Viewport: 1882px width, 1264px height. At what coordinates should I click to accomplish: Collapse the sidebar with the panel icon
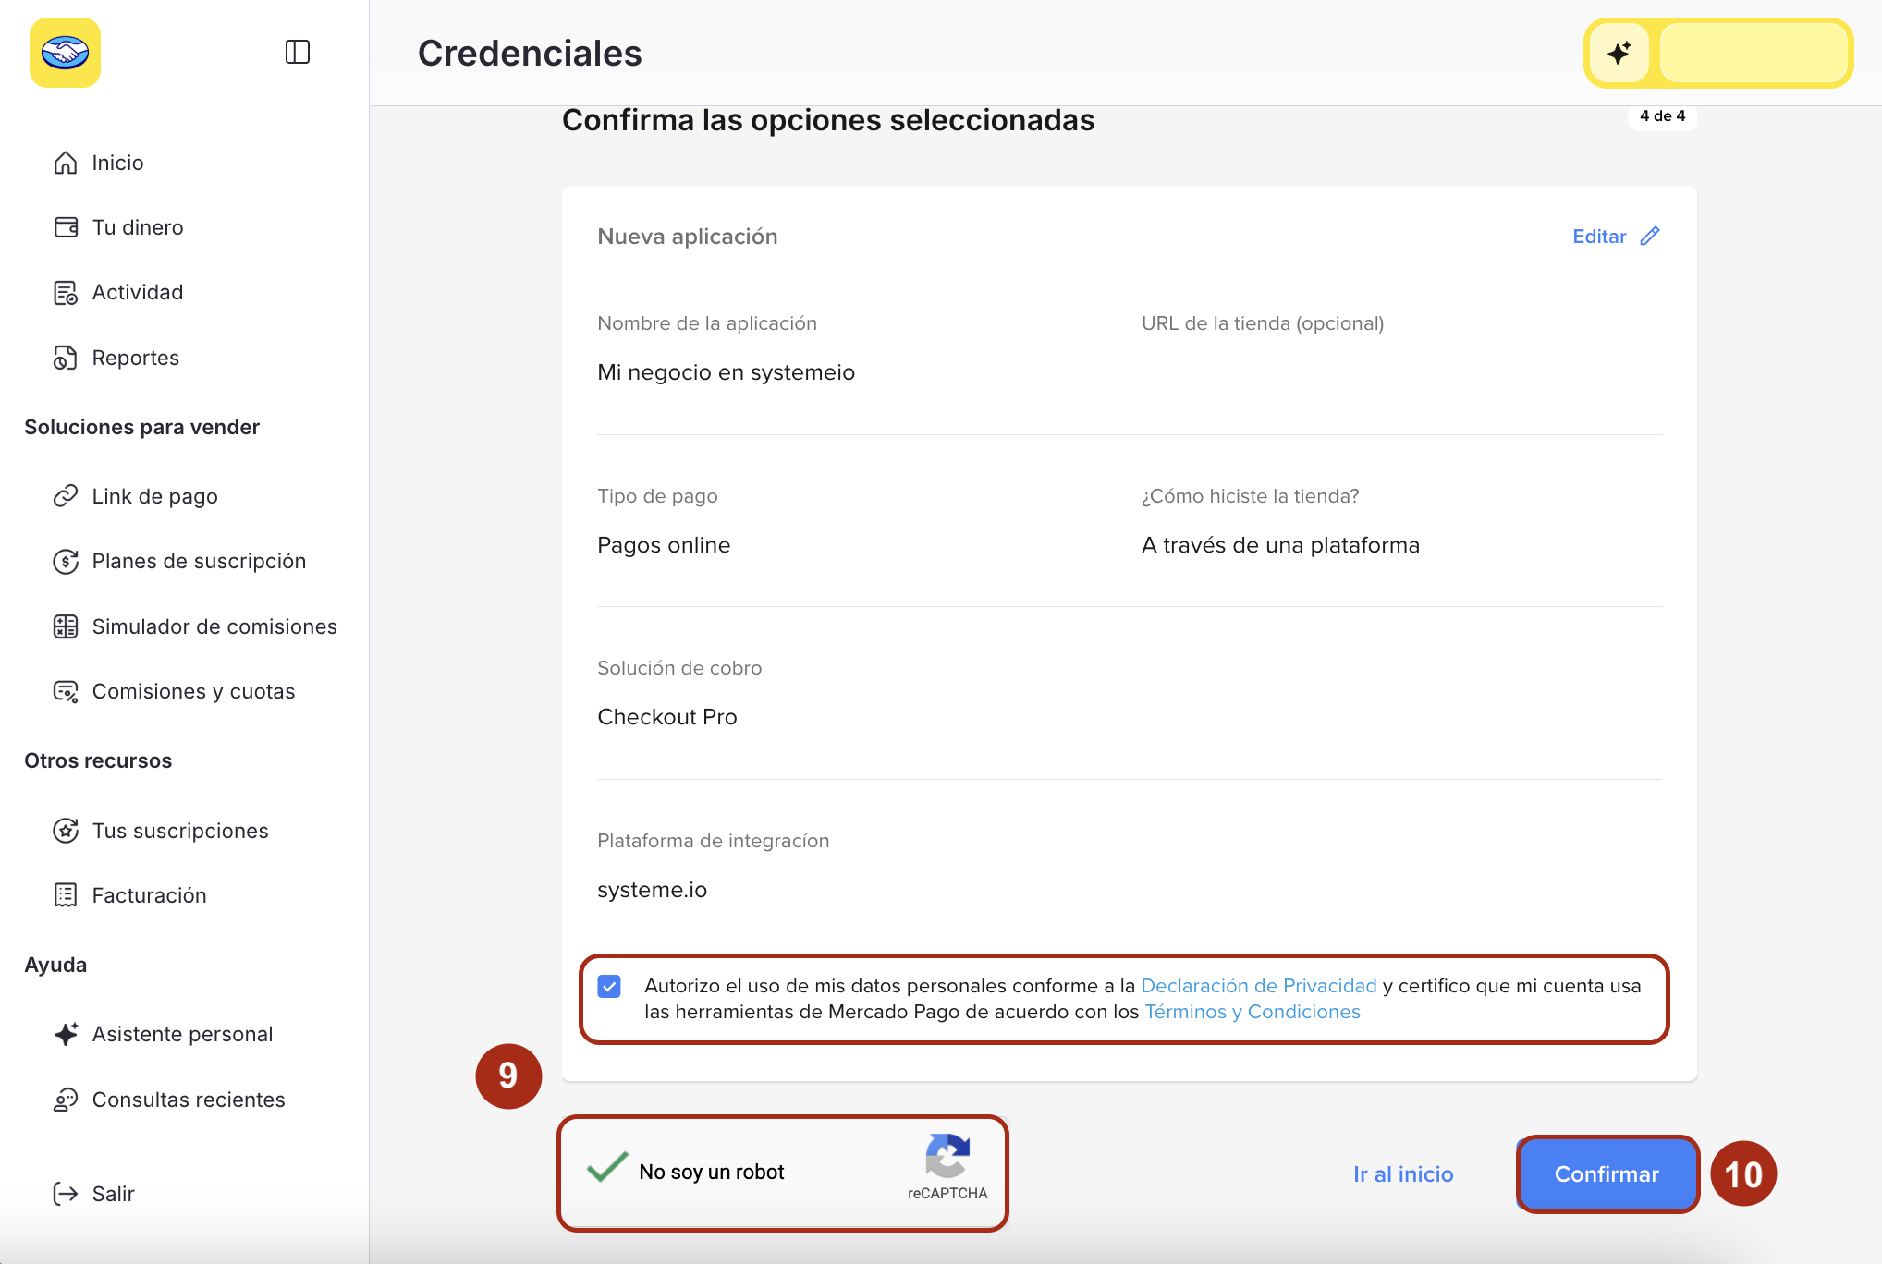[x=298, y=52]
